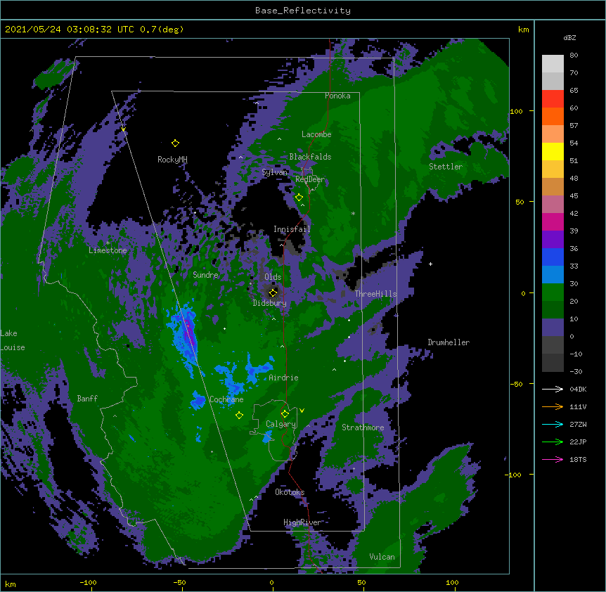Screen dimensions: 606x592
Task: Click the yellow V marker northeast of Calgary
Action: (302, 411)
